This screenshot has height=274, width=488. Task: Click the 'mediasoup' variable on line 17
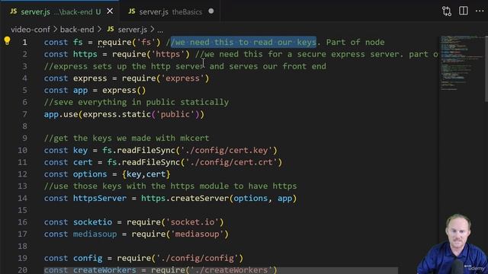click(x=95, y=234)
